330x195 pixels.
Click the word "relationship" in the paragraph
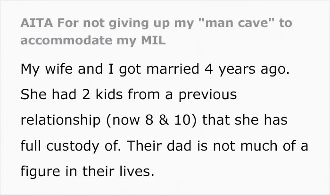coord(60,120)
